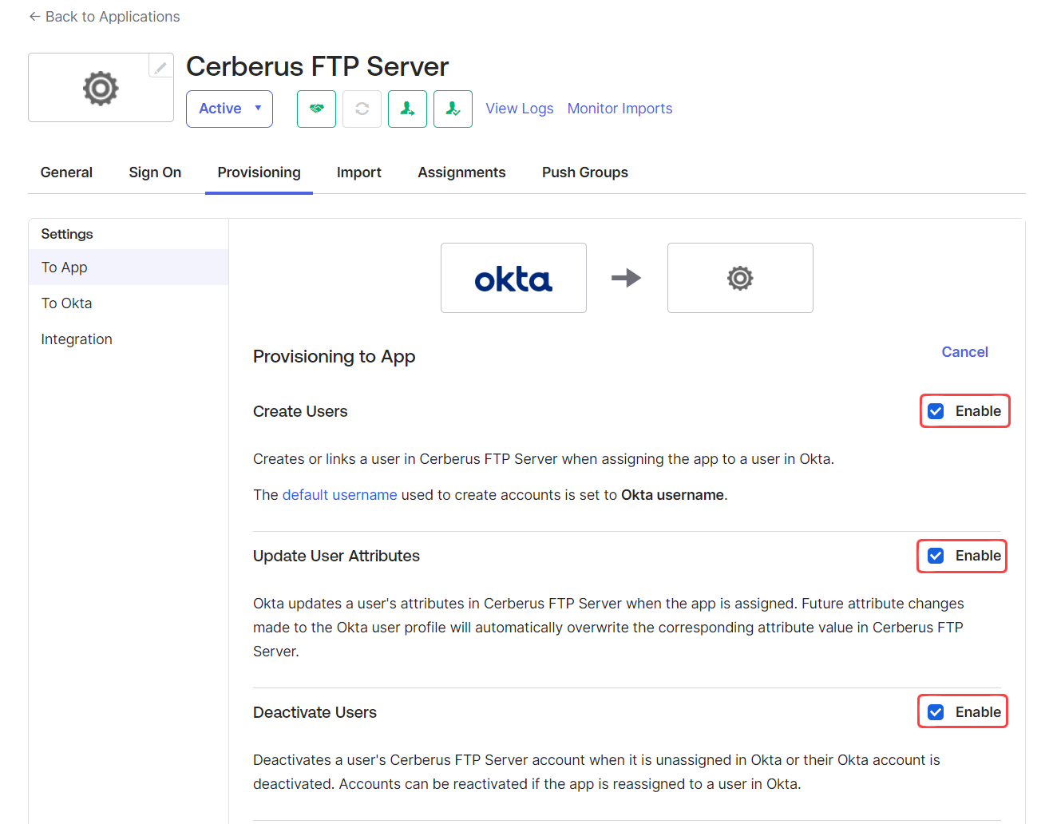Switch to the General tab
Viewport: 1053px width, 824px height.
(x=66, y=172)
